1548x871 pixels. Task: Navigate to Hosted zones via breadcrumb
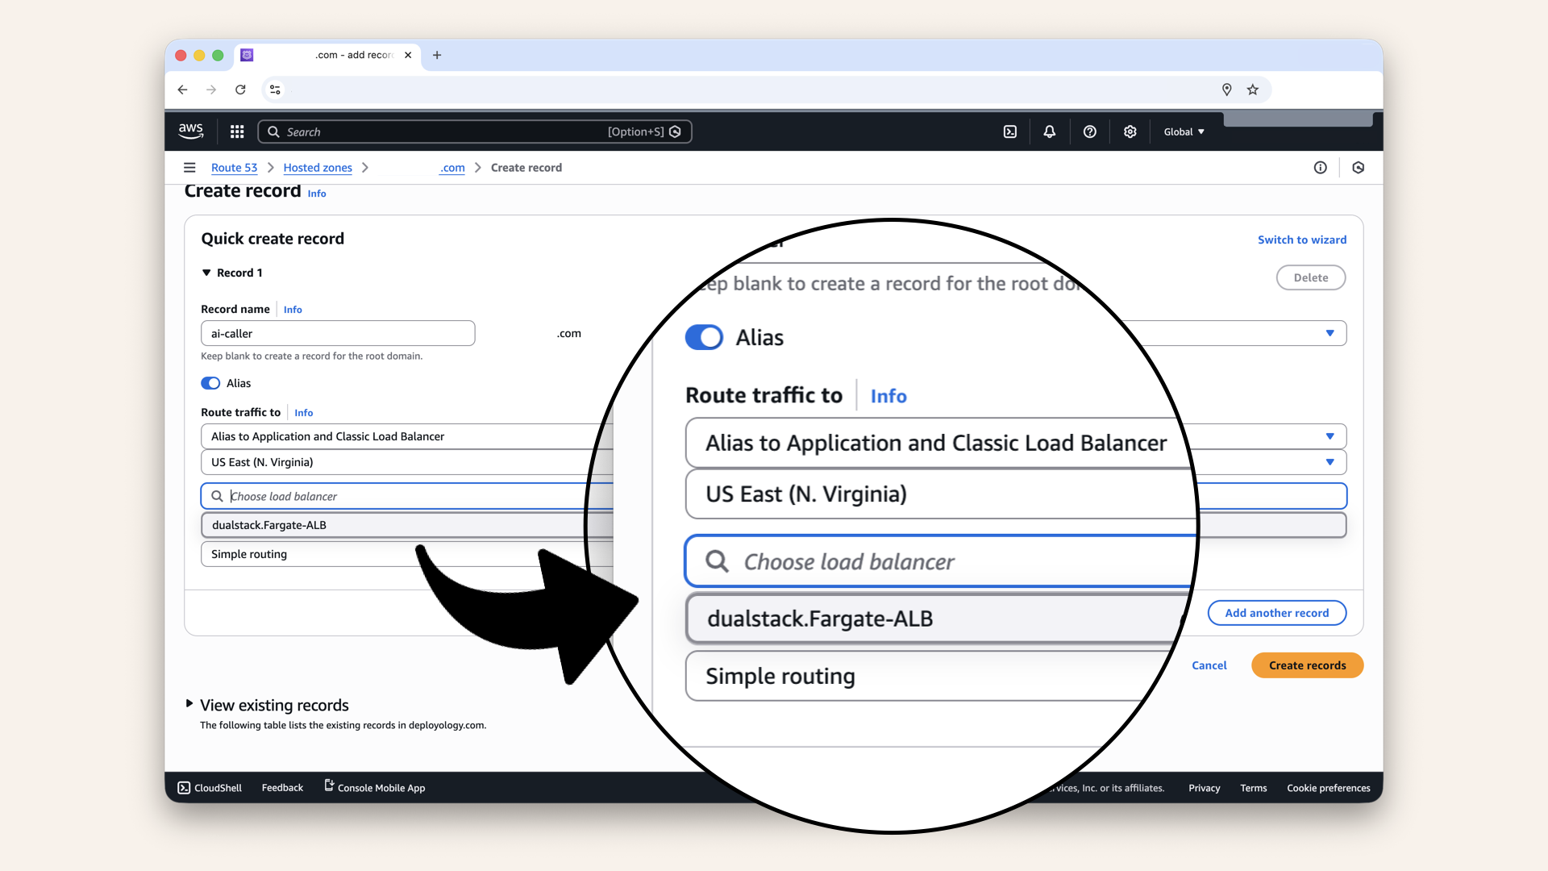click(x=318, y=168)
